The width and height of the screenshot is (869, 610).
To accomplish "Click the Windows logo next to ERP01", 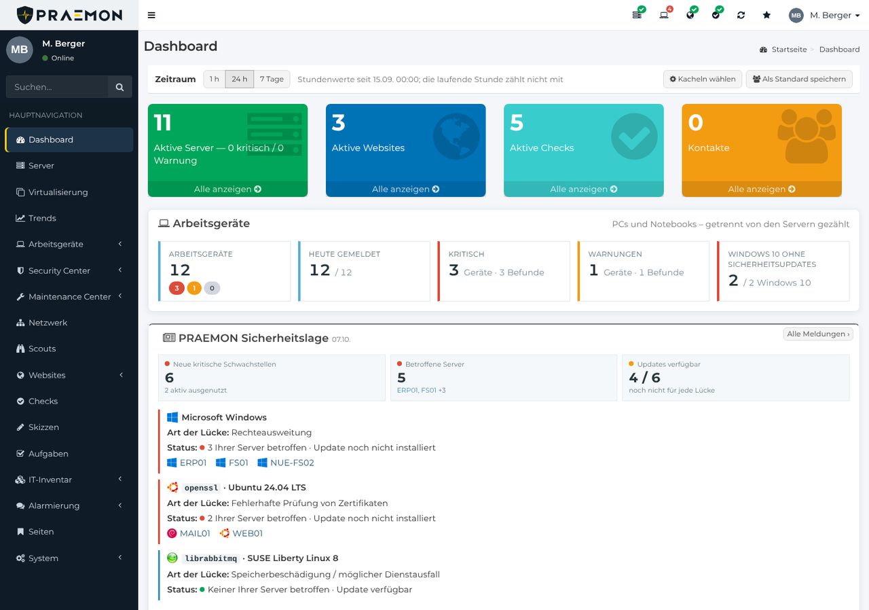I will [x=172, y=463].
